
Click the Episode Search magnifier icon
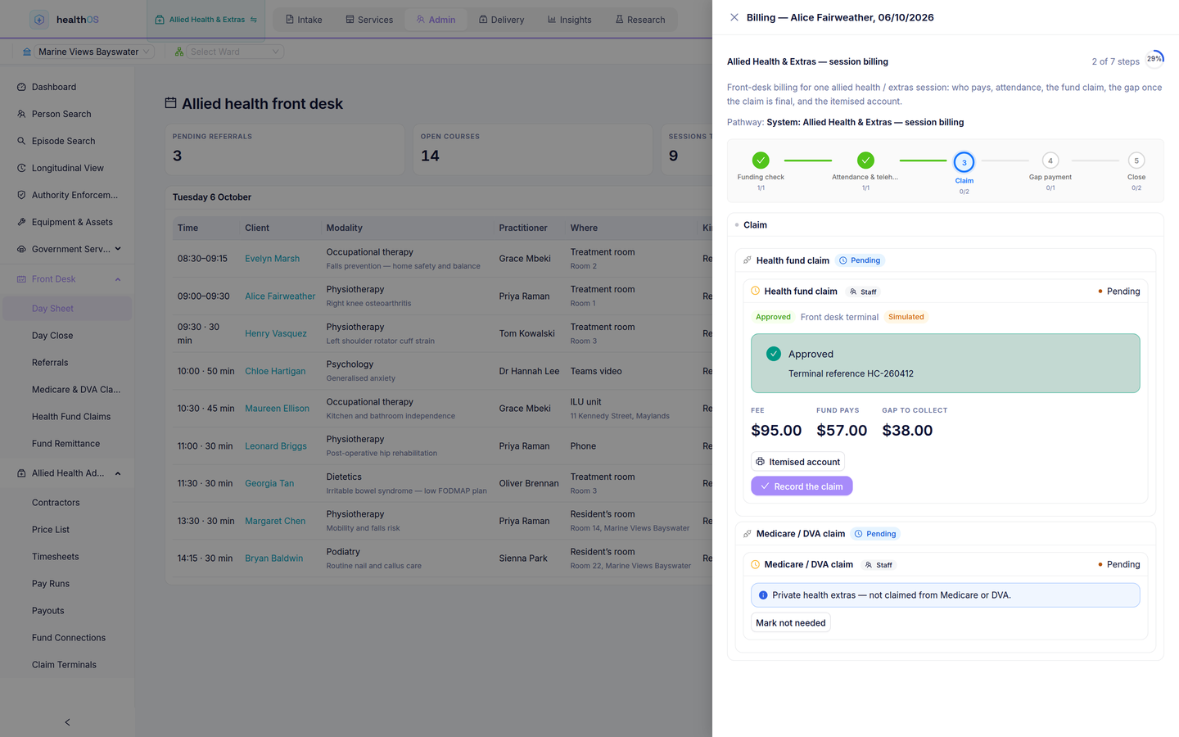click(x=21, y=141)
